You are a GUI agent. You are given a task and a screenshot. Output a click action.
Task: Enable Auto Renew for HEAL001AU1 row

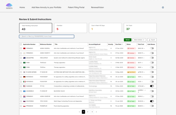click(152, 58)
